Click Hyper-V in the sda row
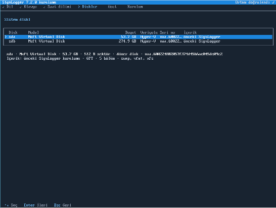 (x=148, y=37)
